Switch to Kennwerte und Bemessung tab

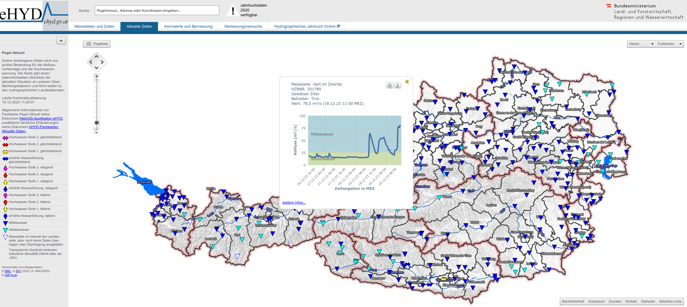click(188, 27)
